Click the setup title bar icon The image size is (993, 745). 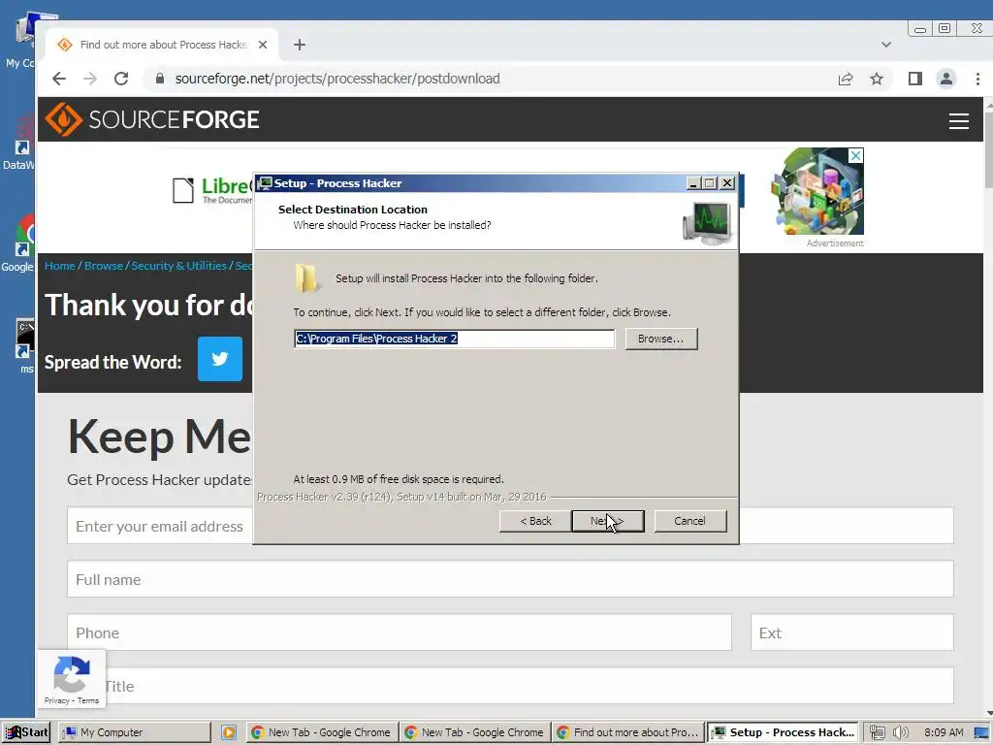coord(265,183)
